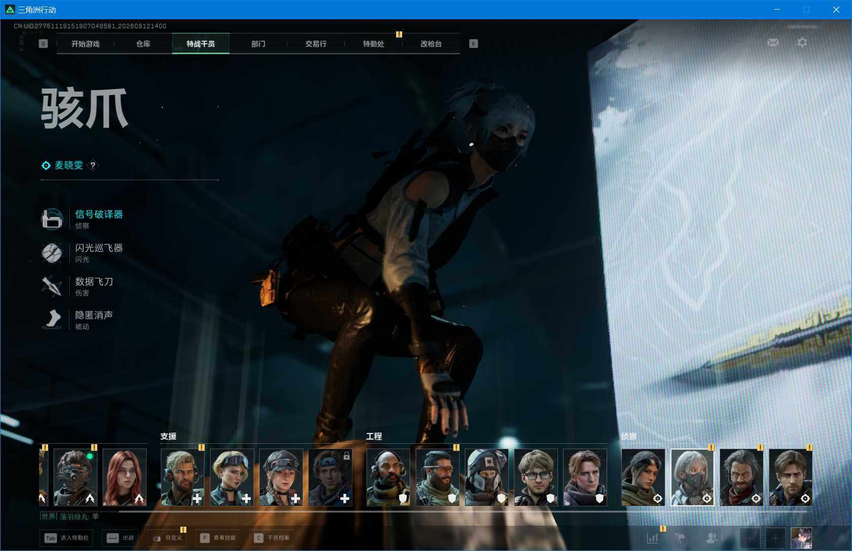Click the 支援 class label
This screenshot has height=551, width=852.
[x=168, y=436]
